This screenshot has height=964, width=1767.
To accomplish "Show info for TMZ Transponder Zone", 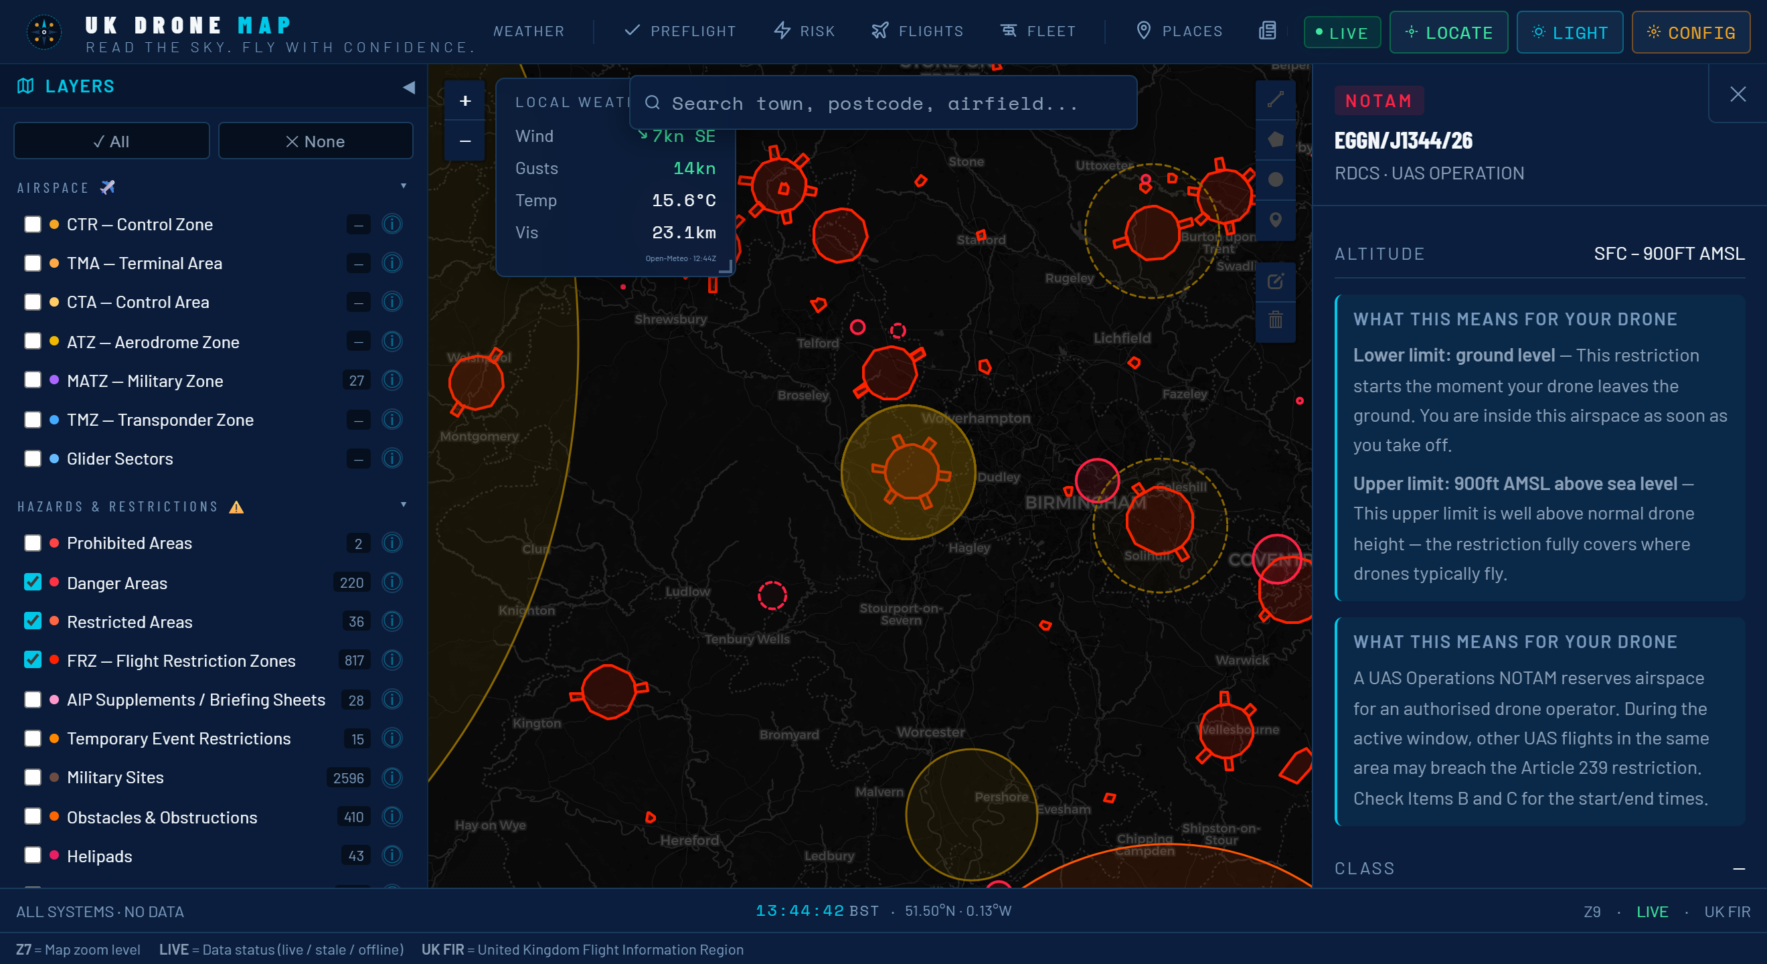I will pos(392,419).
